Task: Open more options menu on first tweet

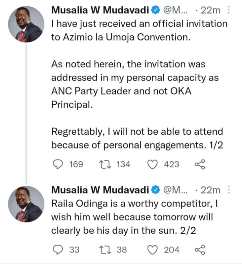Action: click(x=229, y=10)
